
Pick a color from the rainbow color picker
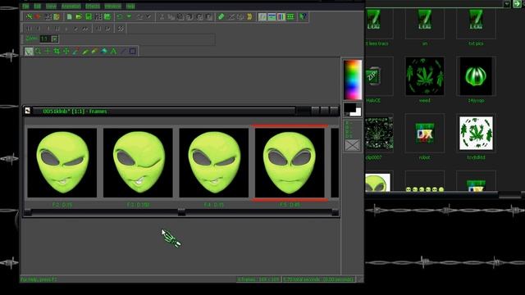pos(353,79)
